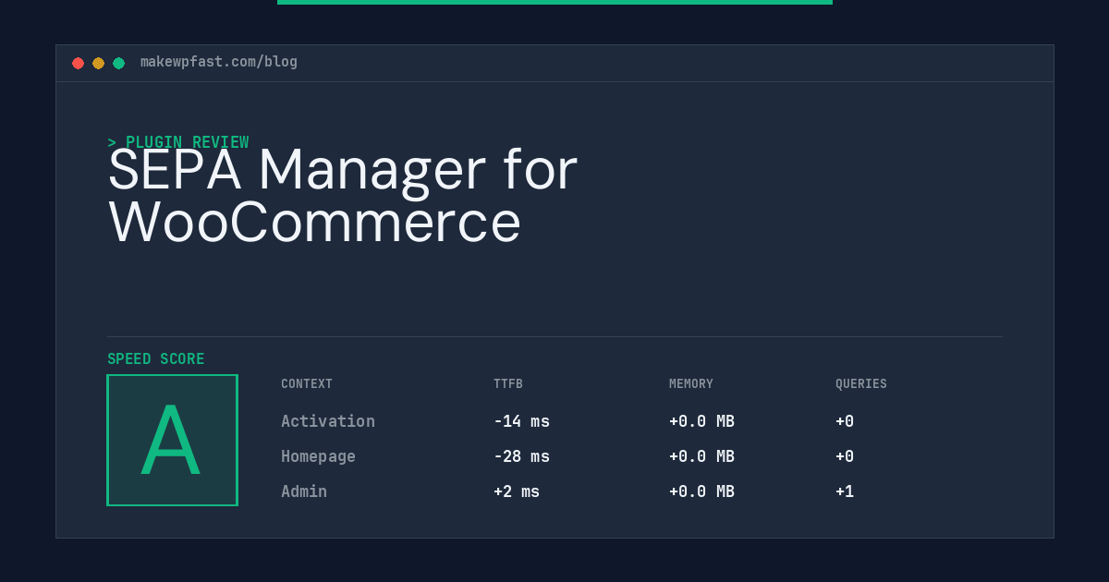Click the Activation memory value '+0.0 MB'
Viewport: 1109px width, 582px height.
(701, 421)
